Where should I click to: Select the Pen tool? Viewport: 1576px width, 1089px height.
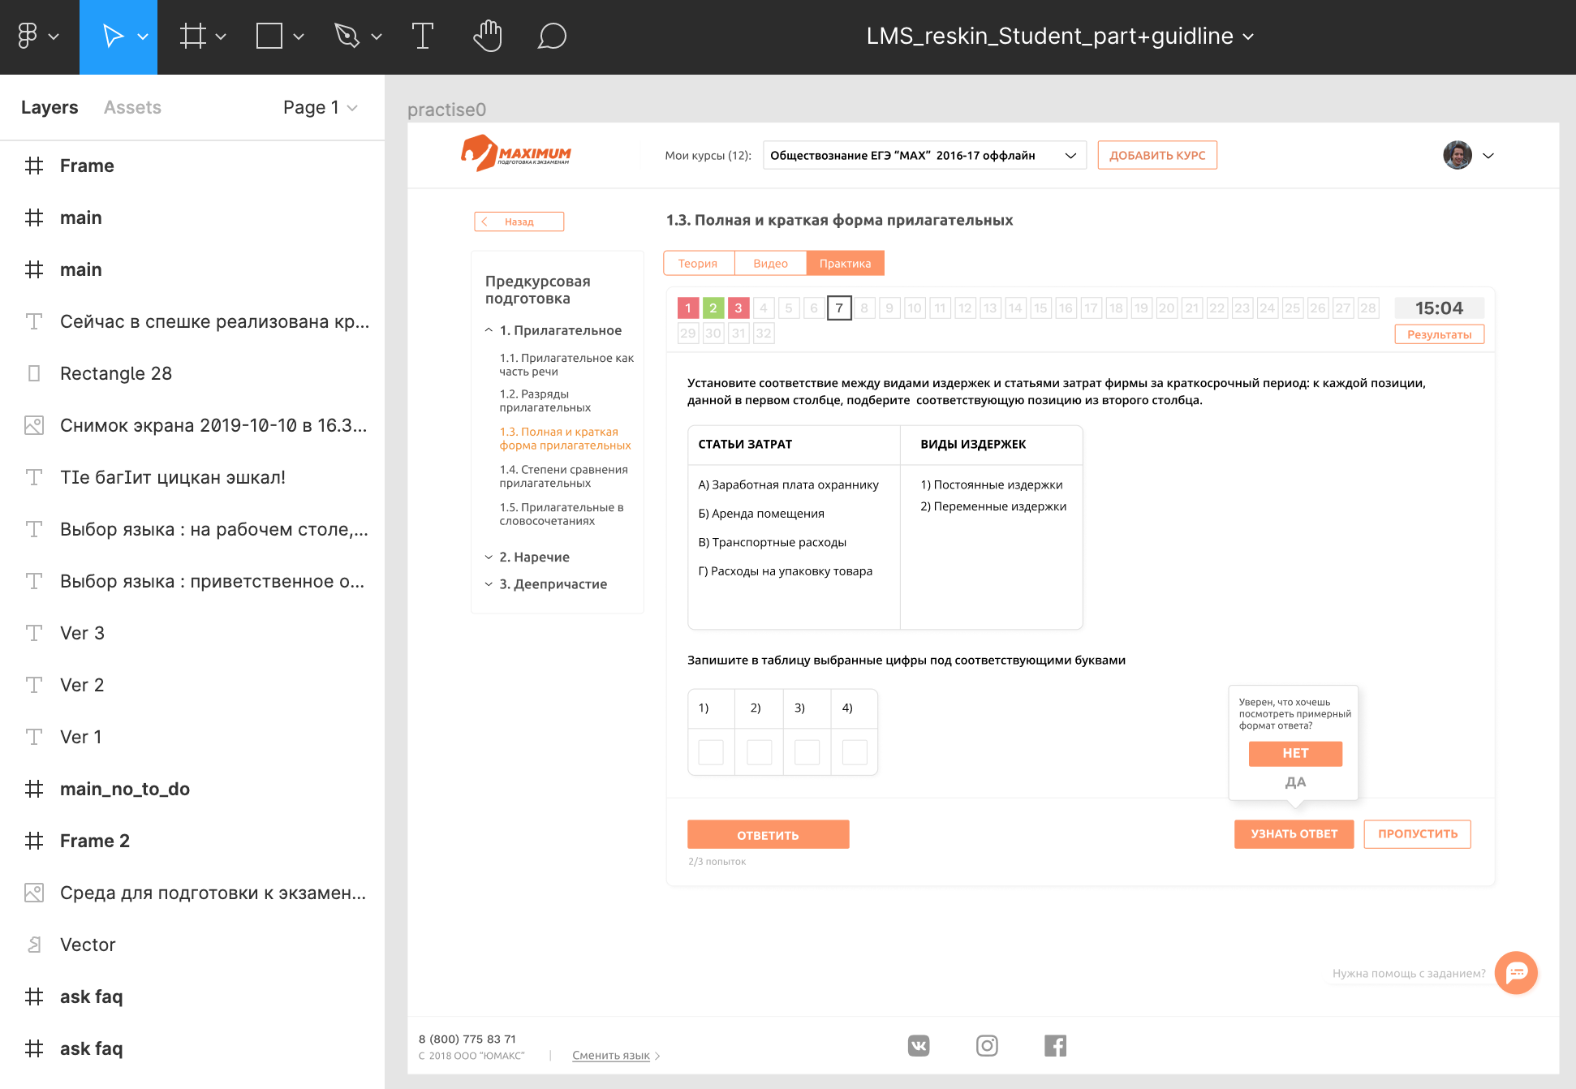pos(347,37)
